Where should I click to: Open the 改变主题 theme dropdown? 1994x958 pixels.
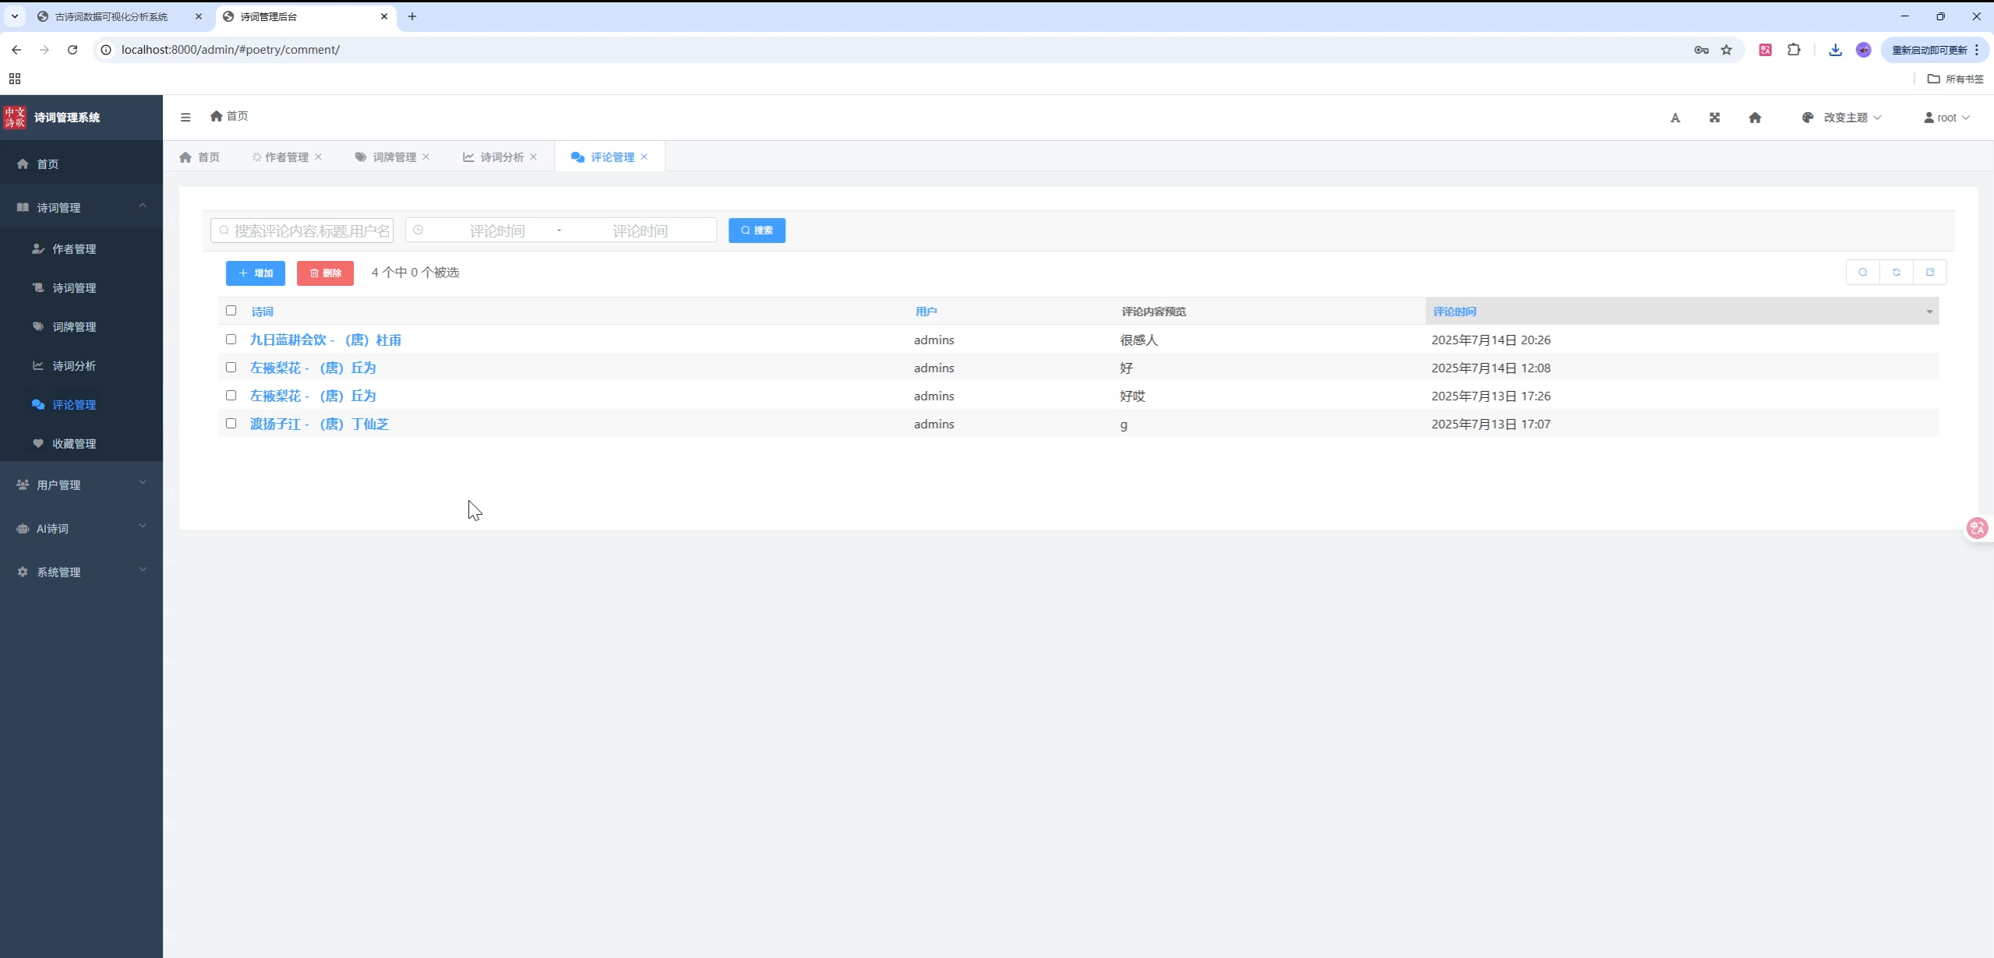1841,118
